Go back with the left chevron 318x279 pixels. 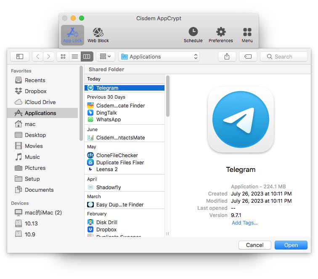(x=37, y=56)
